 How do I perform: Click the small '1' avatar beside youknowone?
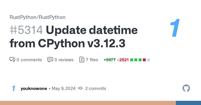tap(14, 88)
